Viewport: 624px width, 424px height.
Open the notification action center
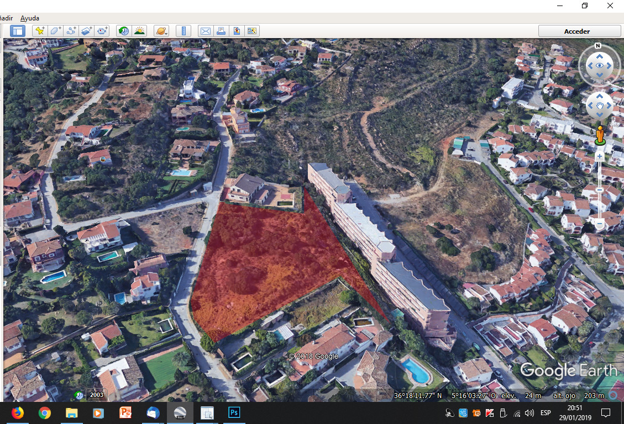click(605, 413)
